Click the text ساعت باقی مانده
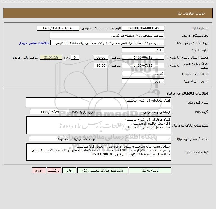 [x=26, y=58]
